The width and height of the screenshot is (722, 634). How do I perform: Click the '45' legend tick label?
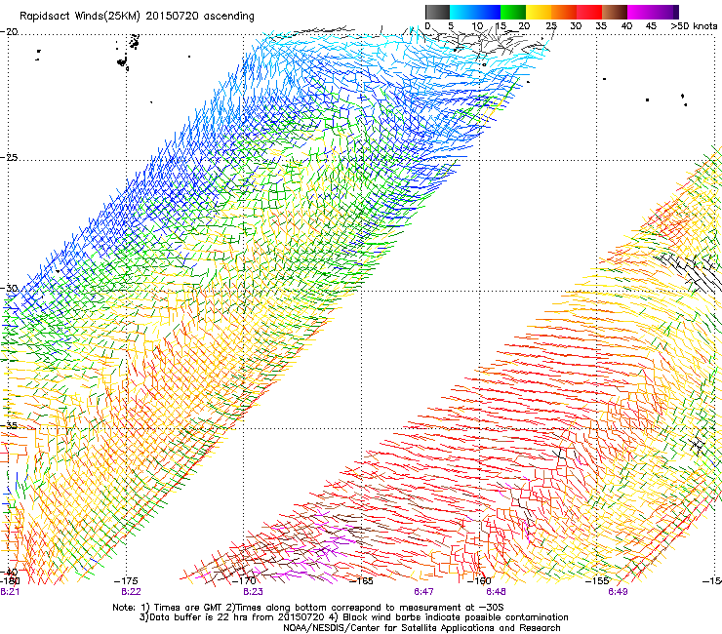click(x=651, y=26)
